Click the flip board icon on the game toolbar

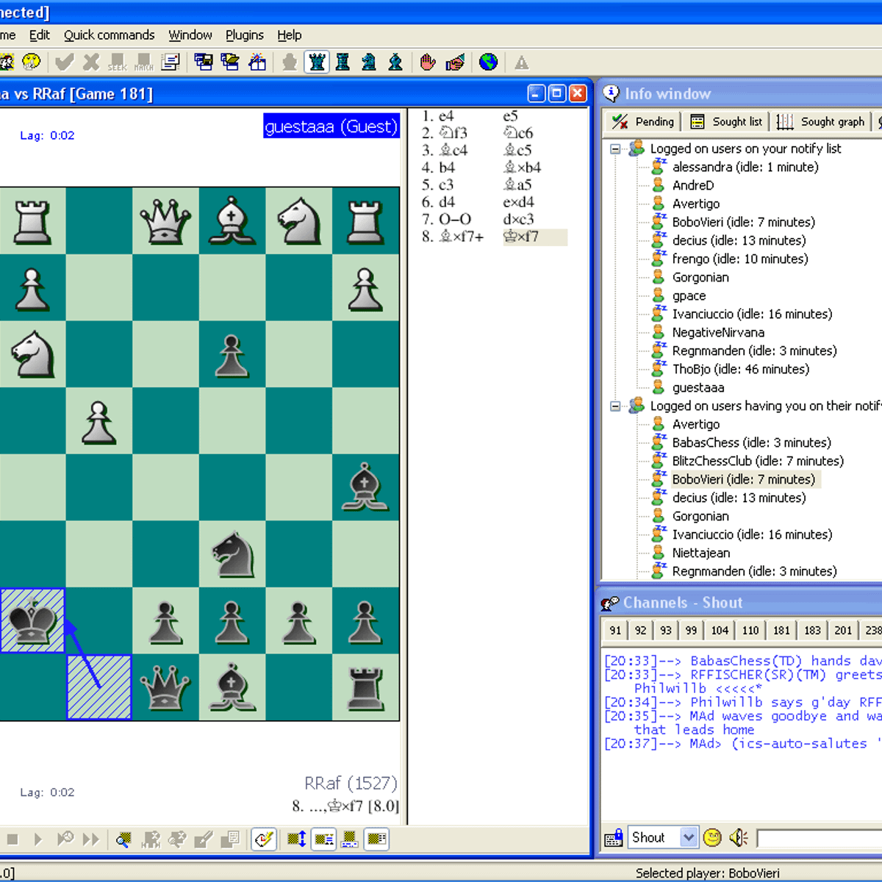click(296, 839)
